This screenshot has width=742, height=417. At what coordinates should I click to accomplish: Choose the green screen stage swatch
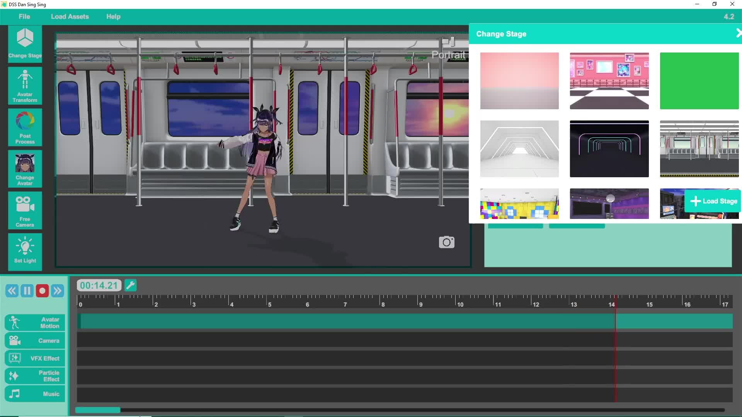click(x=699, y=81)
